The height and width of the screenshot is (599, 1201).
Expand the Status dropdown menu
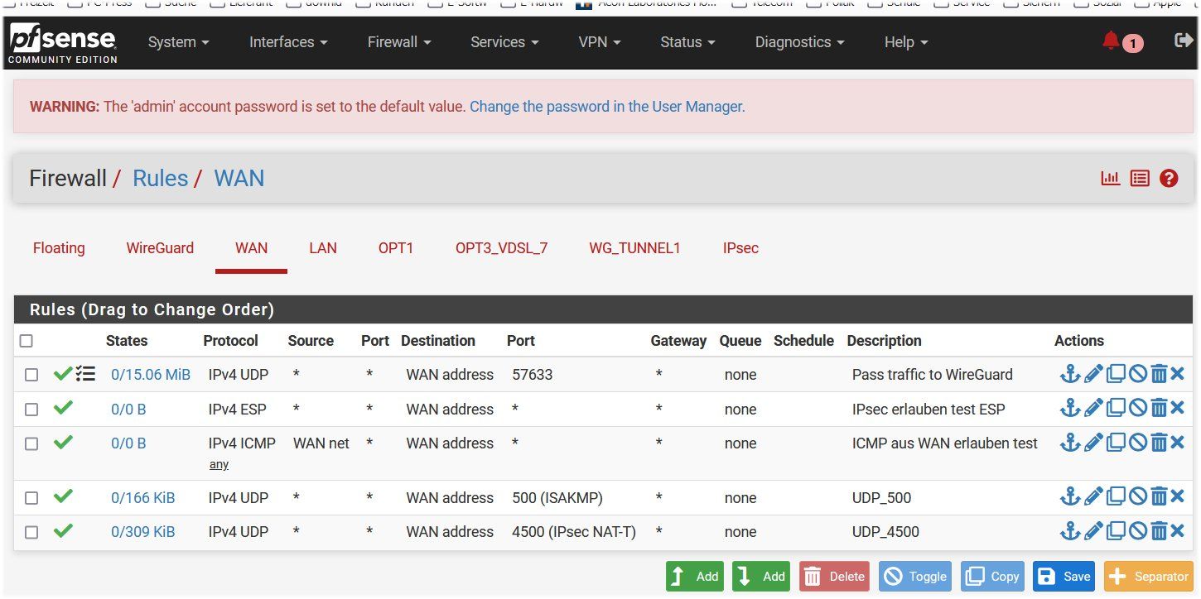687,42
